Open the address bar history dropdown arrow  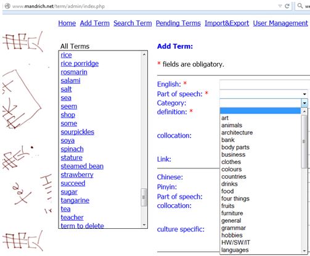point(280,6)
